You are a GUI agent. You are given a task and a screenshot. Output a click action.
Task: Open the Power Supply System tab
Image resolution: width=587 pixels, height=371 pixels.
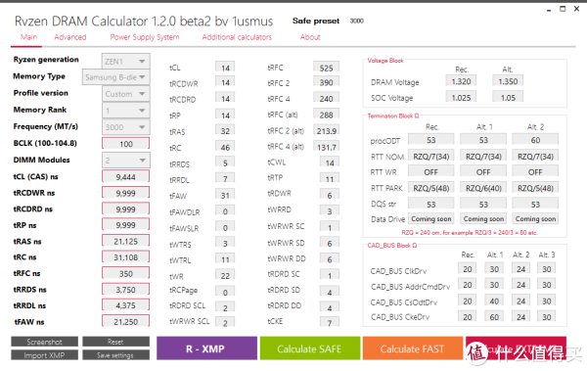[145, 37]
